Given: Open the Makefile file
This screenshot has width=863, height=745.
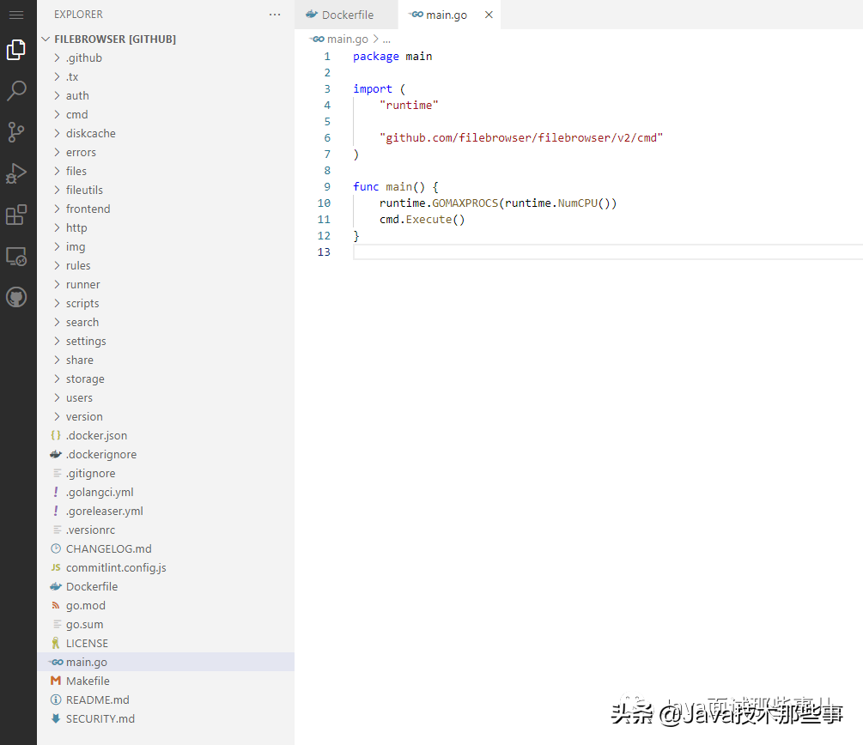Looking at the screenshot, I should 88,681.
